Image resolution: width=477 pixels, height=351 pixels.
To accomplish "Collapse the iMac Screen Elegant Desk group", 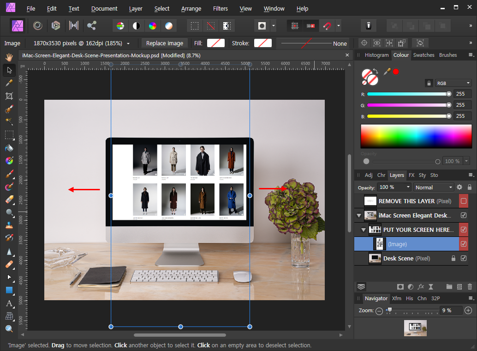I will tap(359, 215).
